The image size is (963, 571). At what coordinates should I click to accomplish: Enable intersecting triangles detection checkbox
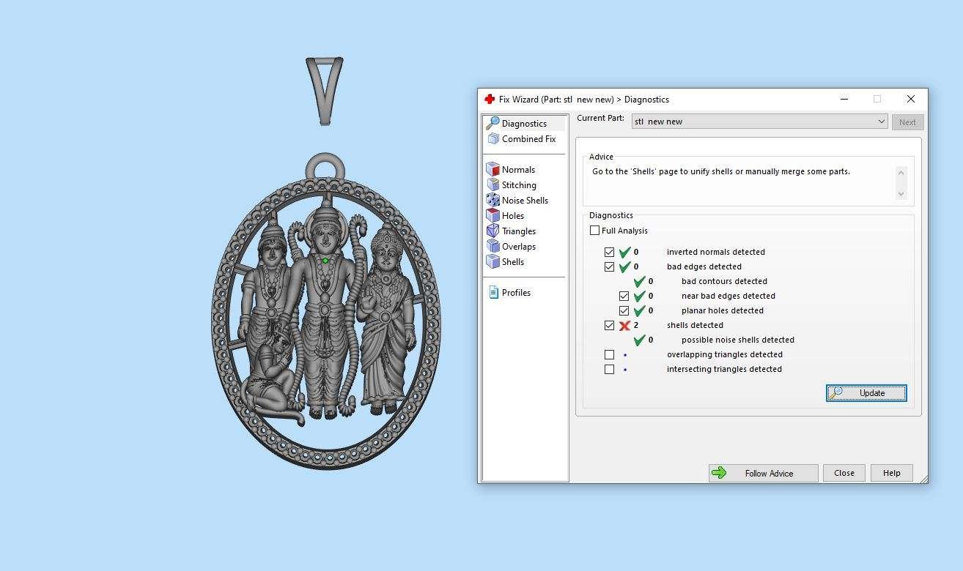609,369
